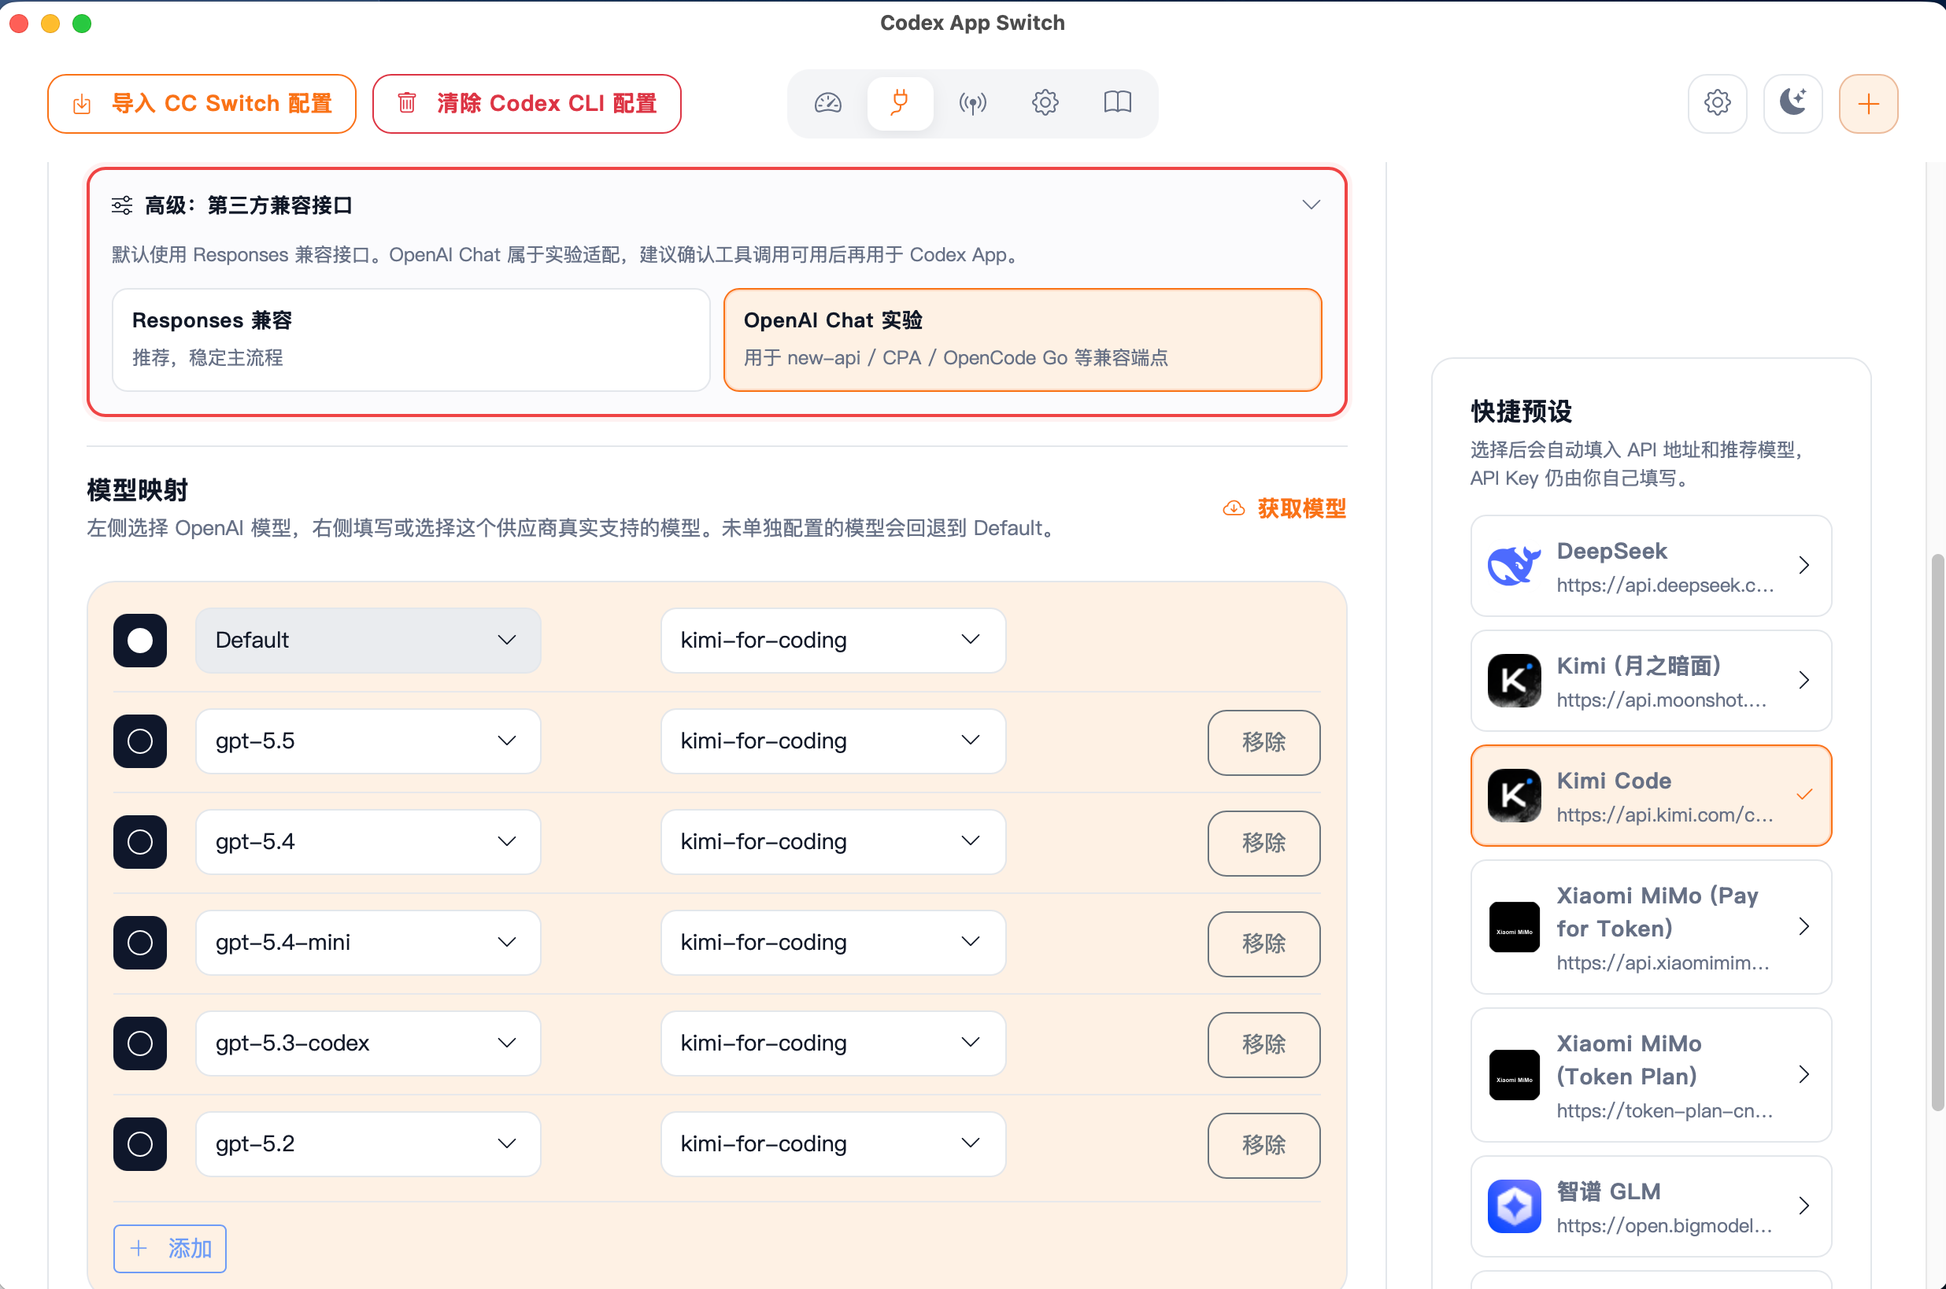Open the gear tab in center toolbar
This screenshot has width=1946, height=1289.
coord(1045,103)
